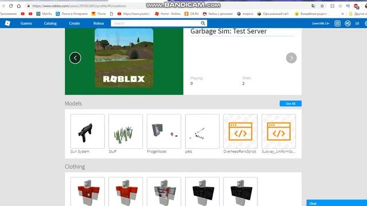Show next game with right arrow
367x206 pixels.
click(x=291, y=58)
